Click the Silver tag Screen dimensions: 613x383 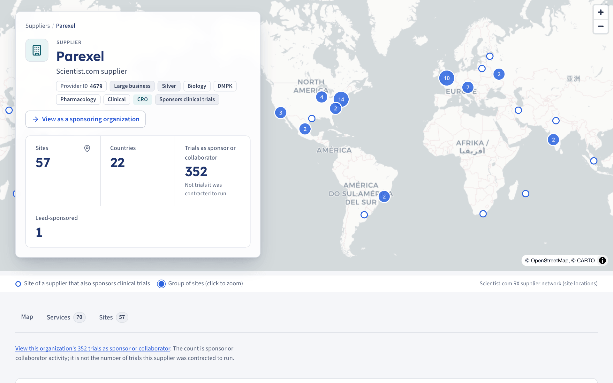169,86
